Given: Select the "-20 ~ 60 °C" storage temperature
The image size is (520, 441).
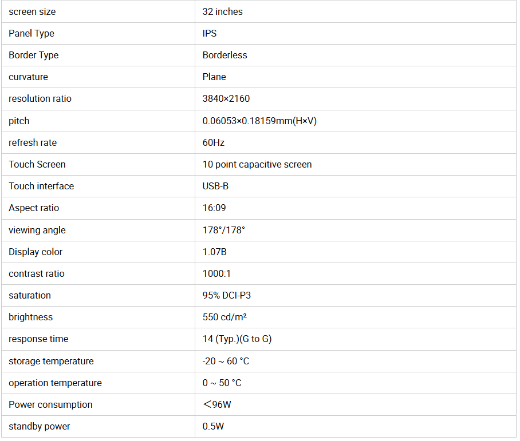Looking at the screenshot, I should click(x=226, y=361).
